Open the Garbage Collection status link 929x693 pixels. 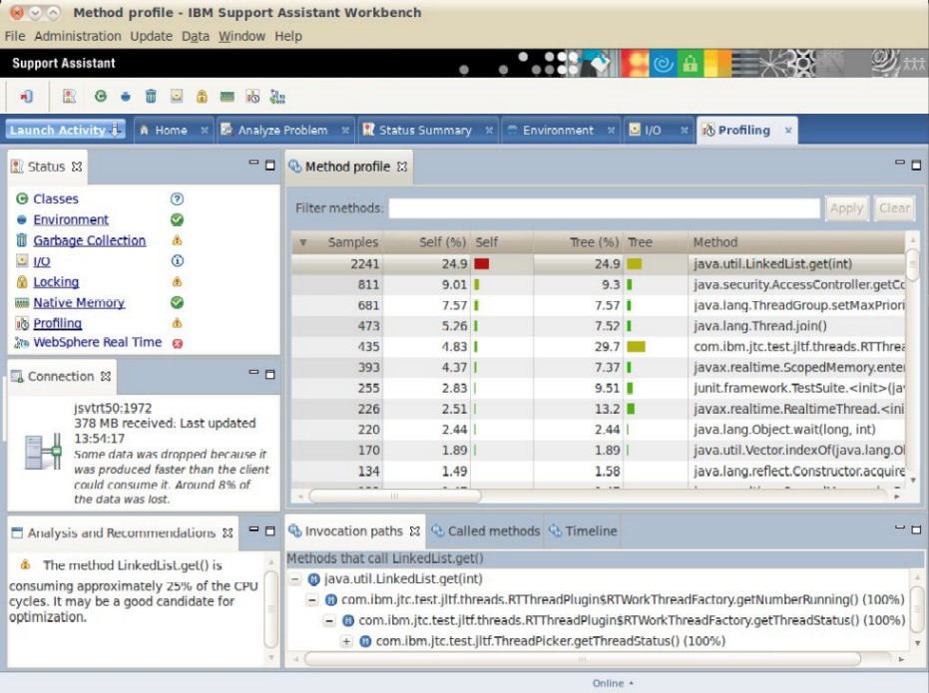[90, 240]
